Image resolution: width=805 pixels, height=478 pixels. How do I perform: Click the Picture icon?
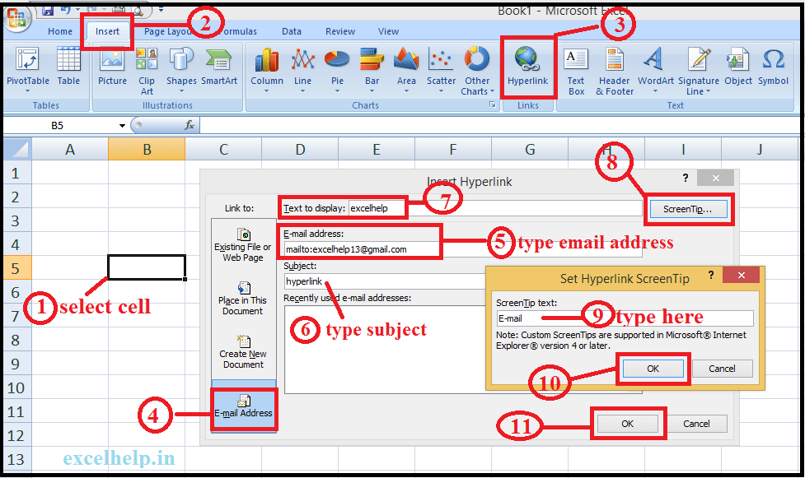[112, 70]
